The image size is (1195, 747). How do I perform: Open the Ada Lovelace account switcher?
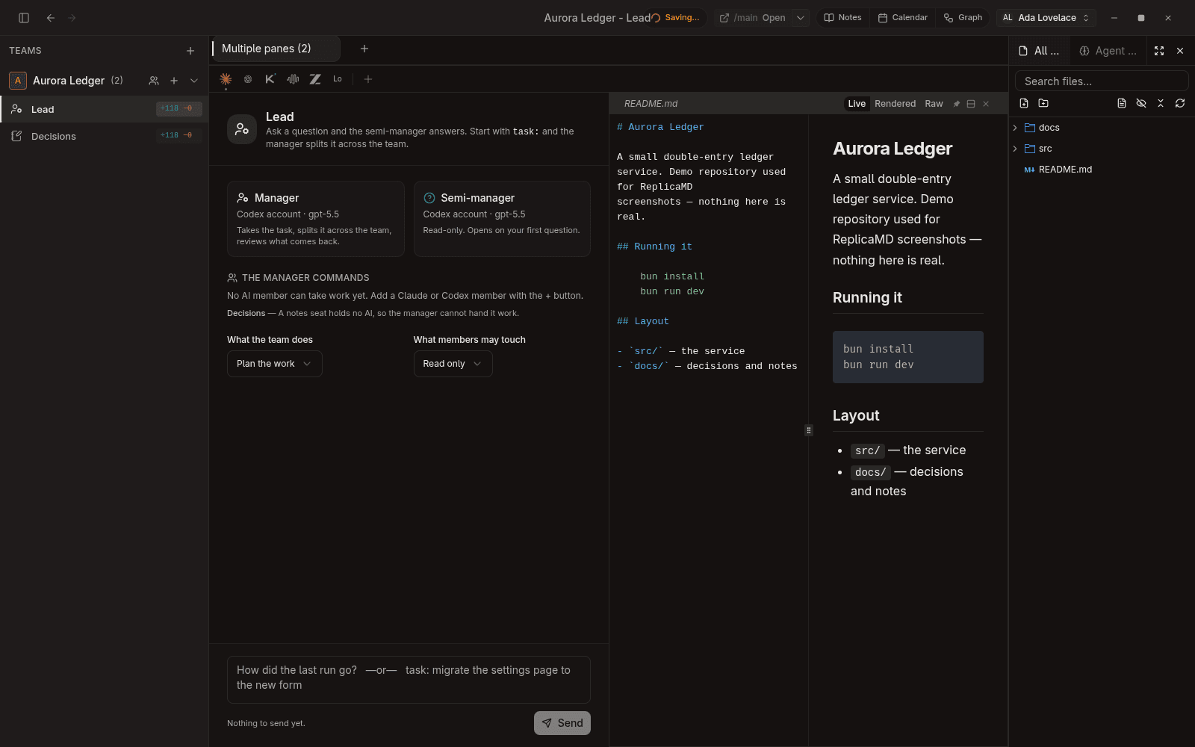pos(1046,18)
